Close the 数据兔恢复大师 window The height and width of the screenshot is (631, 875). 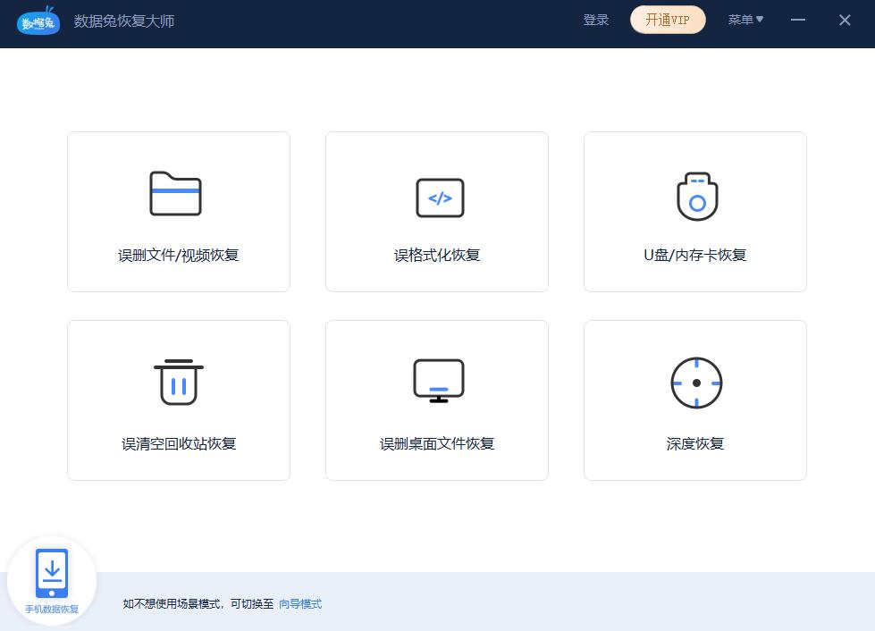tap(844, 20)
